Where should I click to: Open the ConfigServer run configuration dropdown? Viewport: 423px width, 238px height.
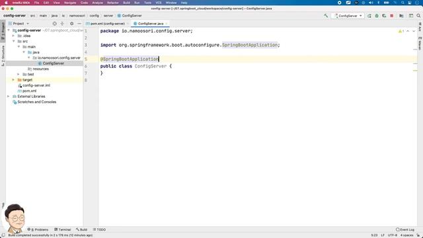348,16
